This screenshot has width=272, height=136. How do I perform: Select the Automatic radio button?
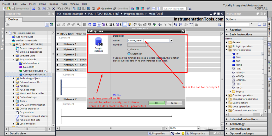(x=129, y=54)
